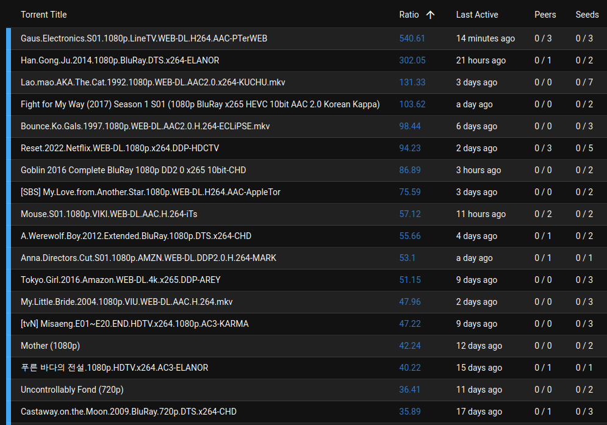Viewport: 607px width, 425px height.
Task: Click "14 minutes ago" last active cell
Action: 486,38
